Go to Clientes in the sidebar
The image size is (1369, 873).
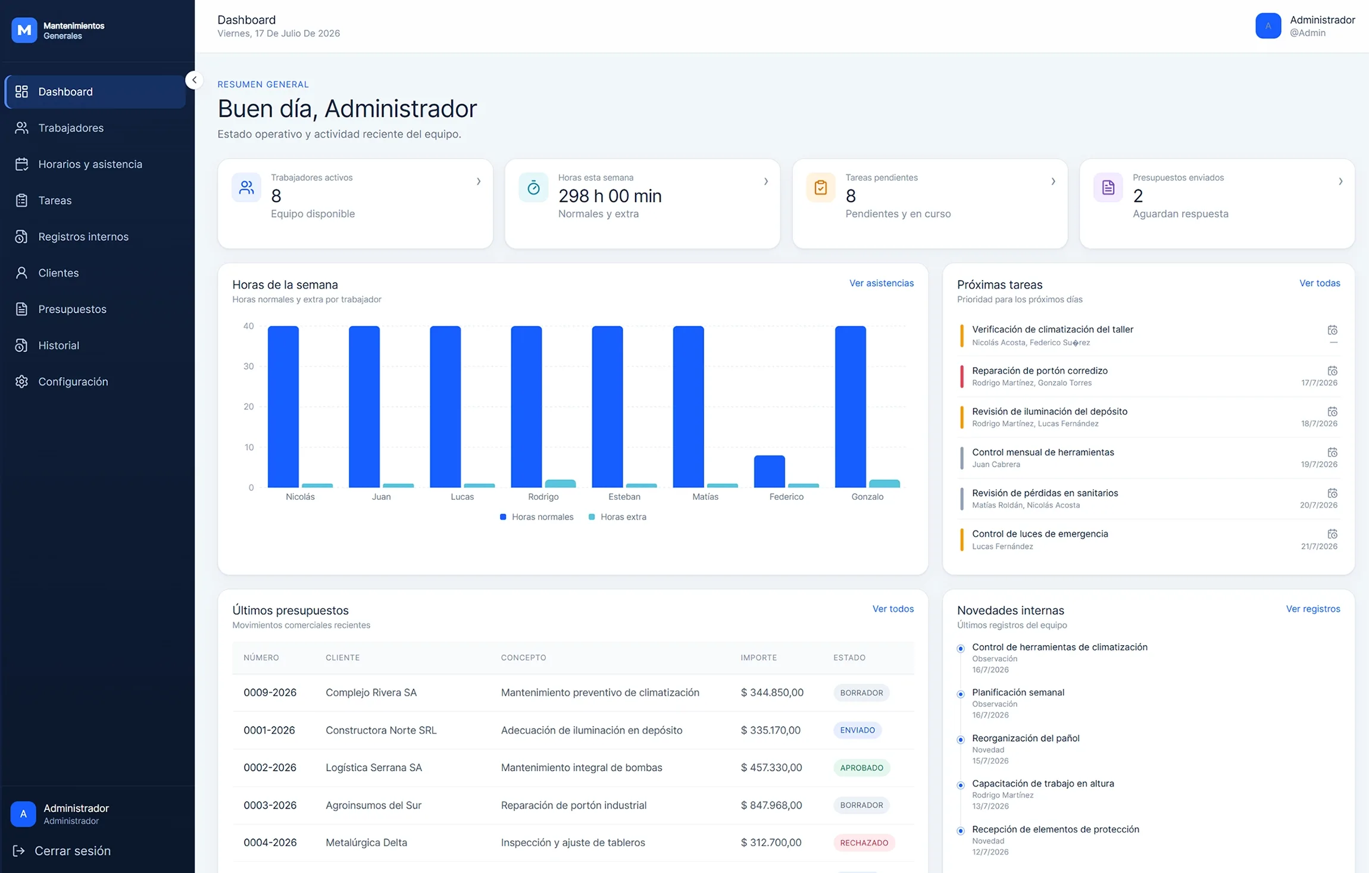tap(95, 273)
